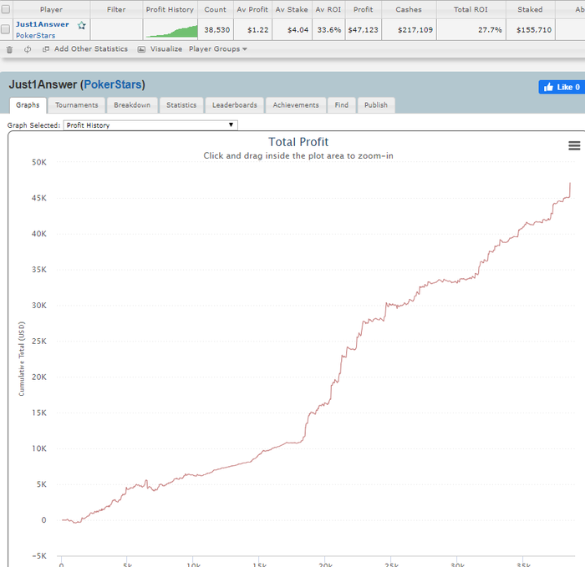Click the Visualize button
This screenshot has width=585, height=567.
tap(160, 49)
